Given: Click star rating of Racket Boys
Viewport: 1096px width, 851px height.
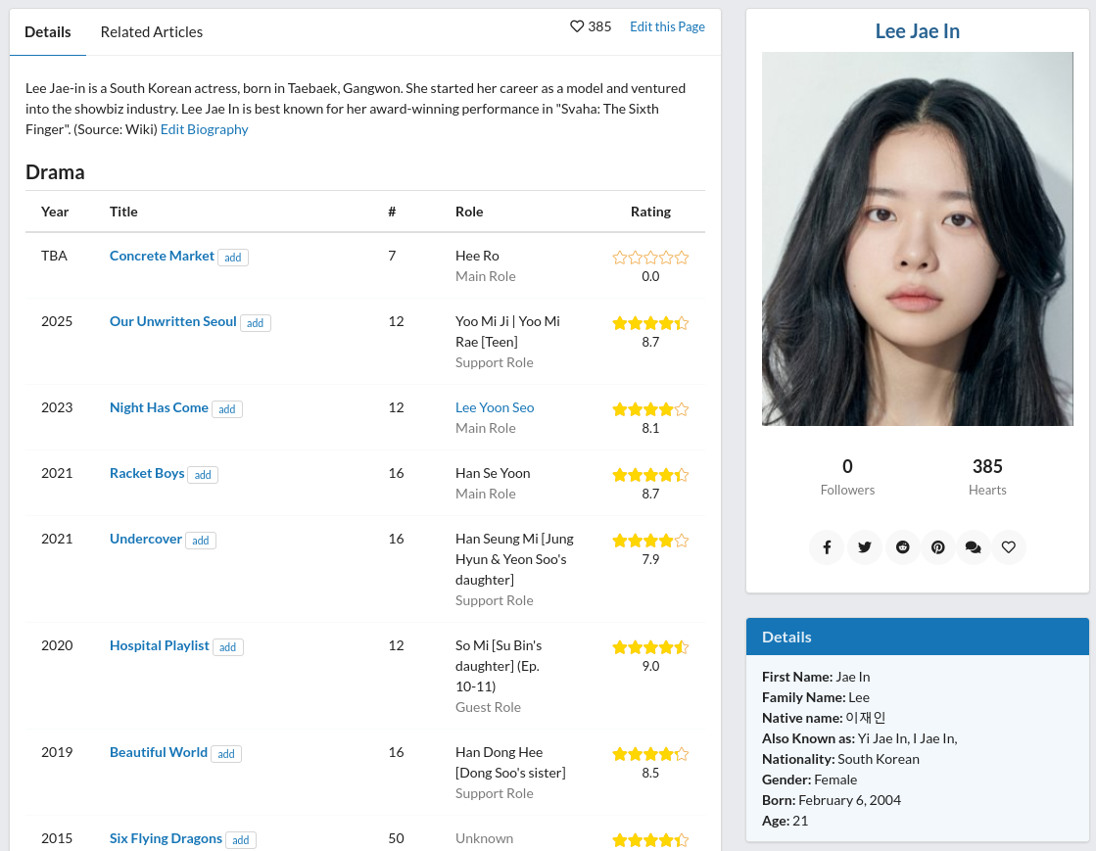Looking at the screenshot, I should [x=650, y=475].
